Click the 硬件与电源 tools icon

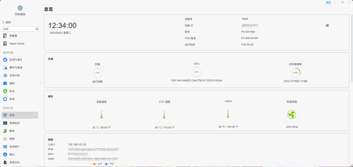[5, 68]
